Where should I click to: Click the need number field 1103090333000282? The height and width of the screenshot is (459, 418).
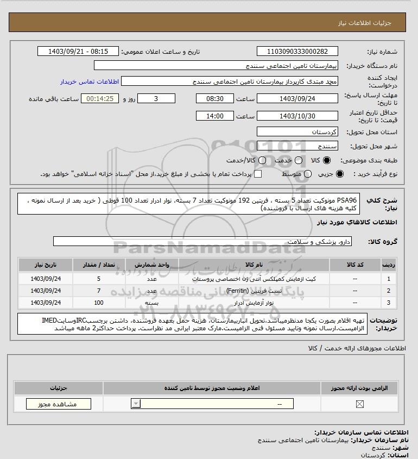[297, 51]
